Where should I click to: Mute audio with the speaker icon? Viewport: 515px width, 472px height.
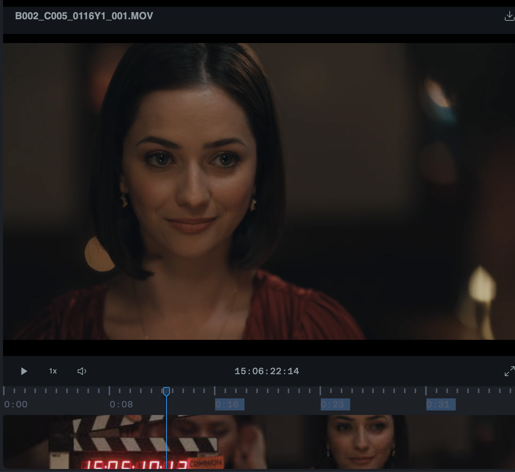[82, 371]
